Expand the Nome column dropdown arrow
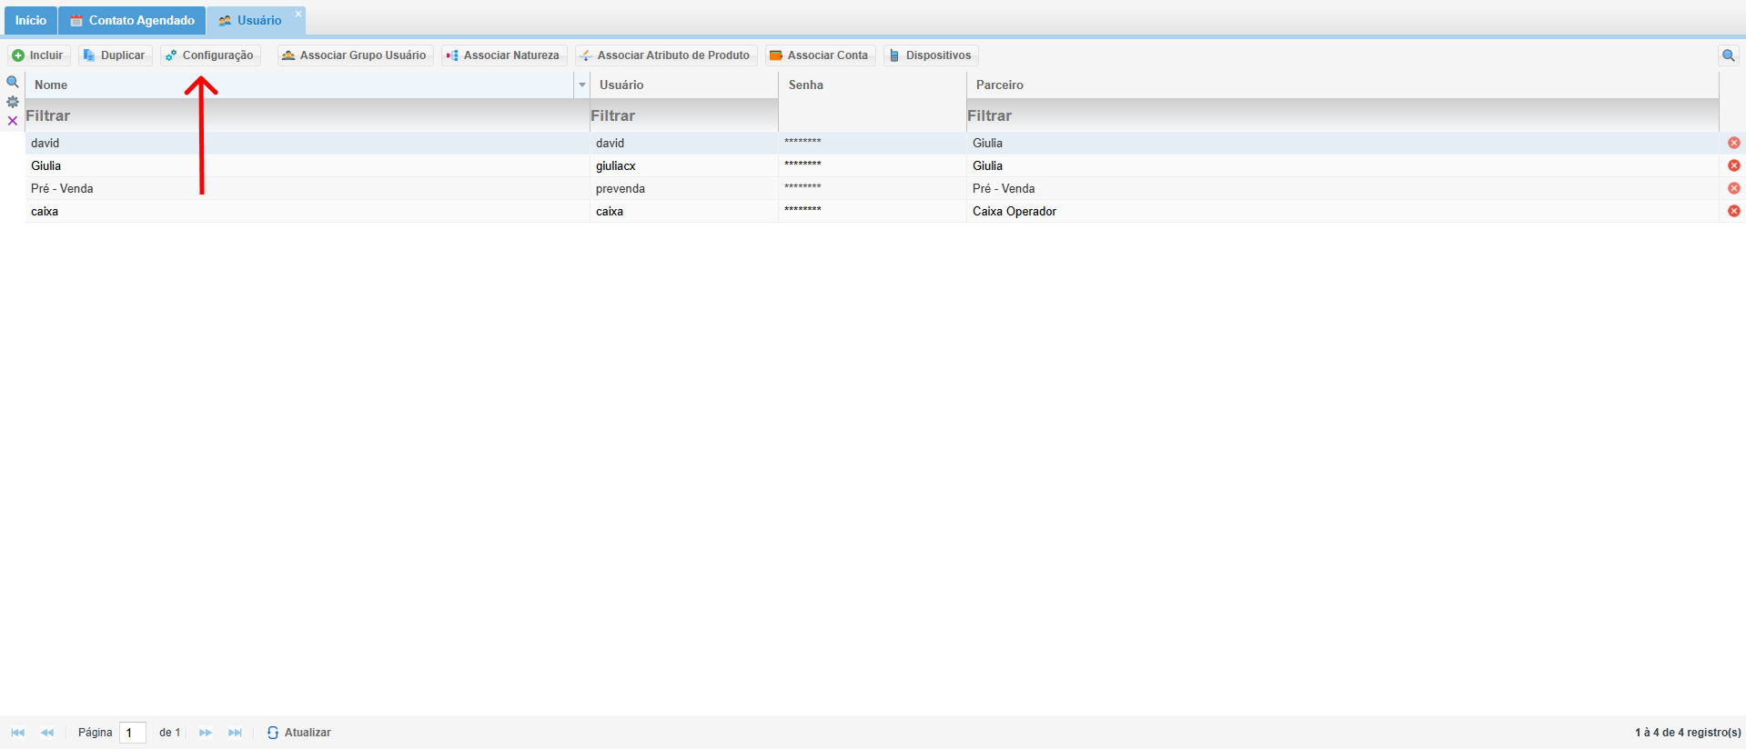1746x749 pixels. coord(581,85)
